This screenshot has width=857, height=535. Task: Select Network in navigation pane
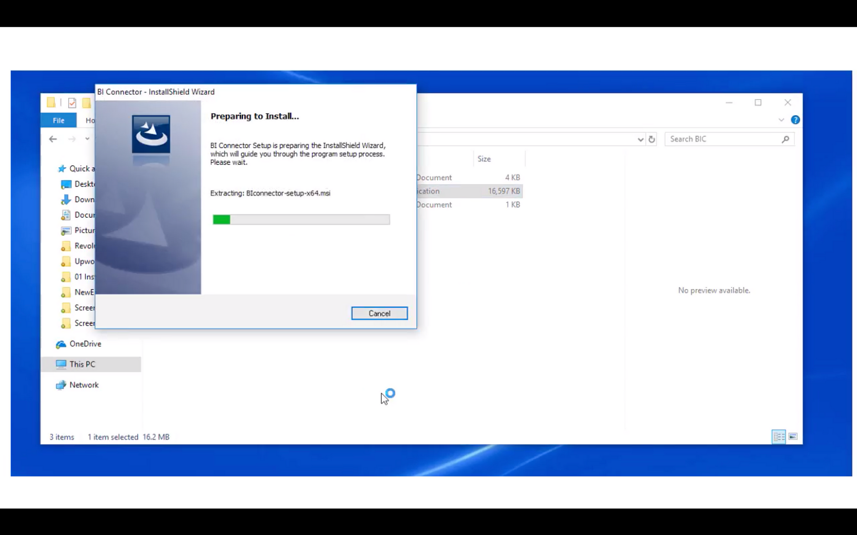(x=84, y=385)
